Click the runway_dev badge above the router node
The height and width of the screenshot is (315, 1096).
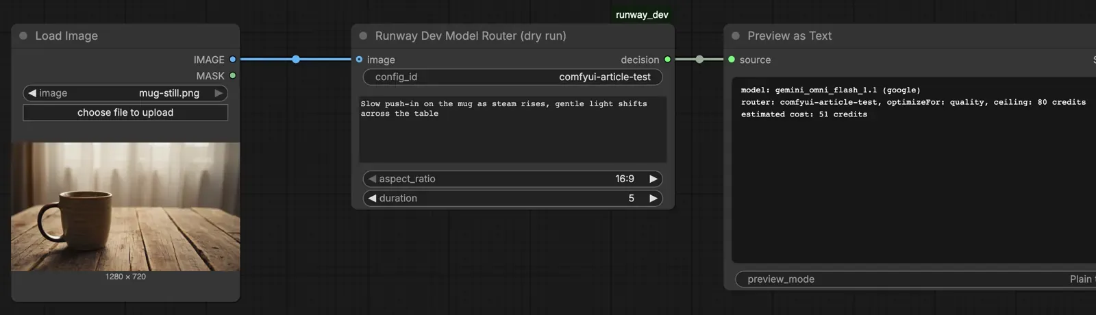click(x=642, y=14)
